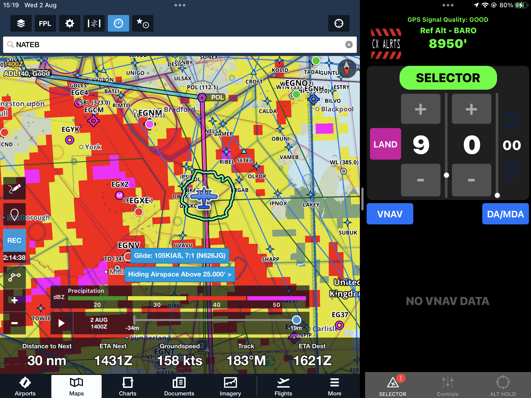The height and width of the screenshot is (398, 531).
Task: Tap the Ref Alt - BARO label
Action: [x=448, y=31]
